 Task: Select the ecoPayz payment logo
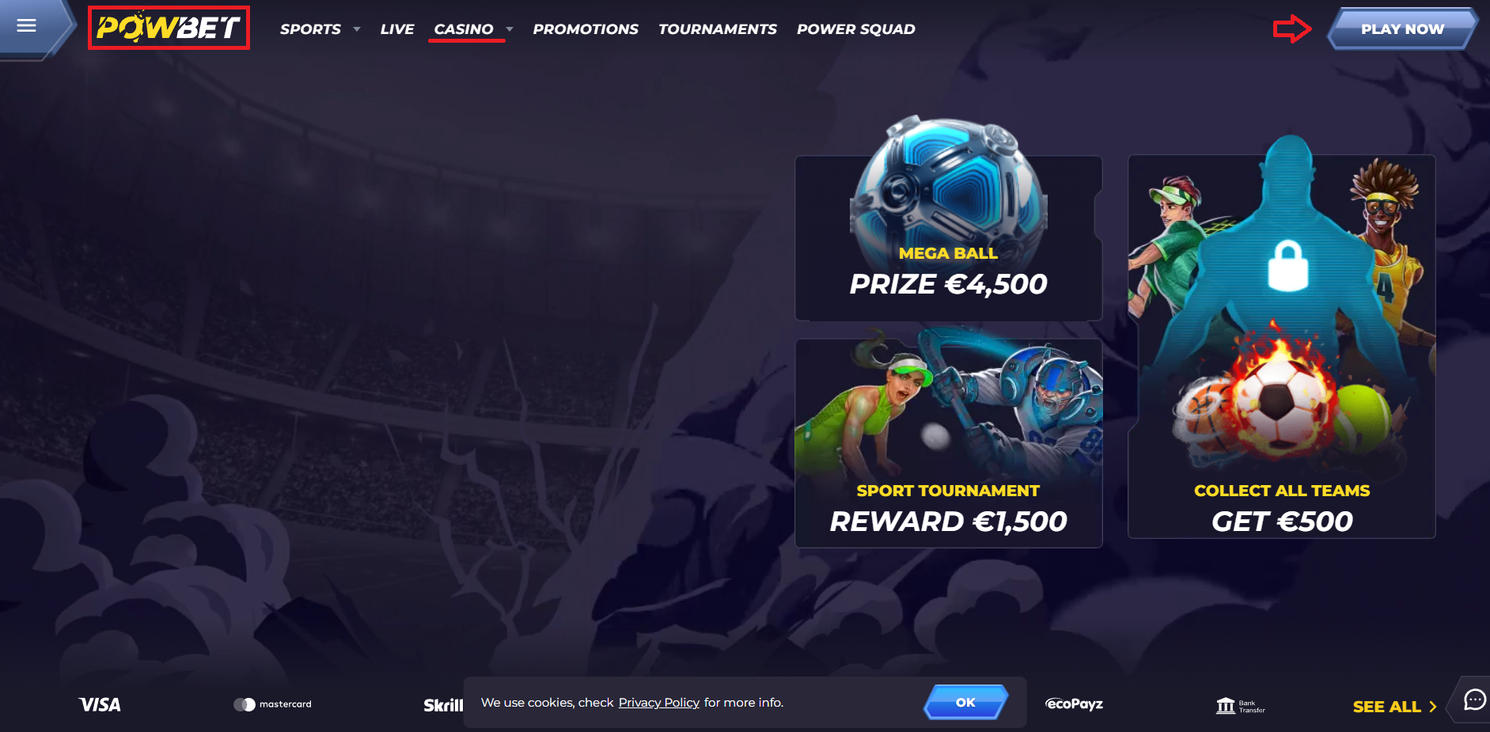(x=1074, y=704)
